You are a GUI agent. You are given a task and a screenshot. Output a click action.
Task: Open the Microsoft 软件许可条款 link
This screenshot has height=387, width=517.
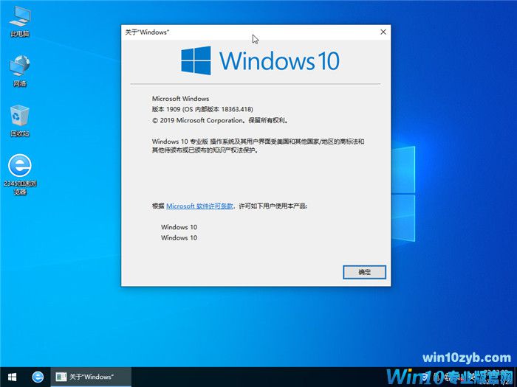[x=199, y=206]
